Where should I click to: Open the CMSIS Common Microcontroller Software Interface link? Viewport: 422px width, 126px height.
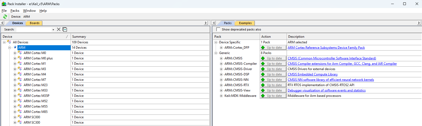click(332, 58)
